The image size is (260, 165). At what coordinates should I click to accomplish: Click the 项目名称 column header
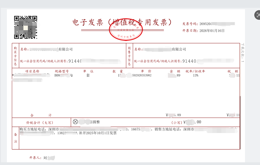(x=32, y=71)
